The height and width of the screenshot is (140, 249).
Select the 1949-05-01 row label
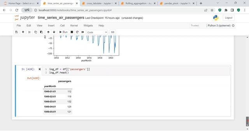tap(50, 112)
